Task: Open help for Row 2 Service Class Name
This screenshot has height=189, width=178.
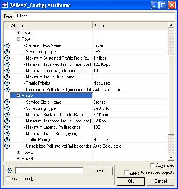Action: click(7, 102)
